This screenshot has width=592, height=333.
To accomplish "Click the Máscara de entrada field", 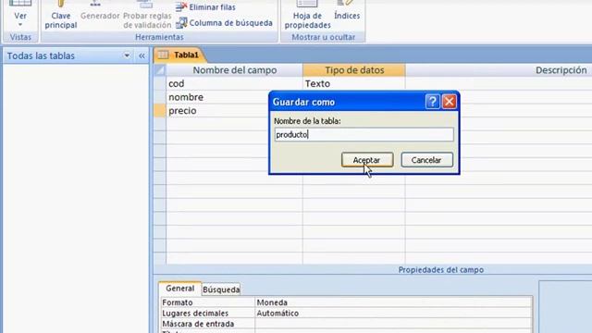I will [393, 324].
